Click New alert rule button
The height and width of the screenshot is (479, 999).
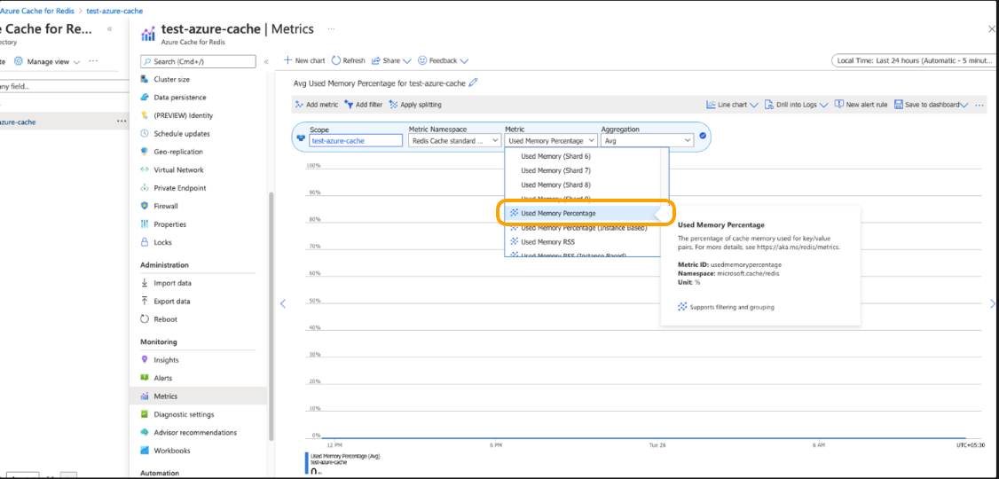[x=861, y=105]
